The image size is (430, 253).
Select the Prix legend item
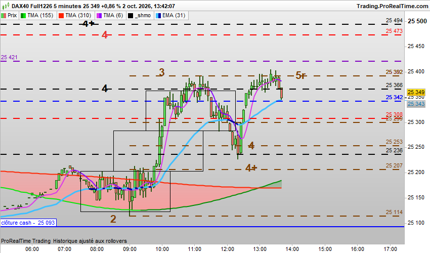[x=9, y=15]
